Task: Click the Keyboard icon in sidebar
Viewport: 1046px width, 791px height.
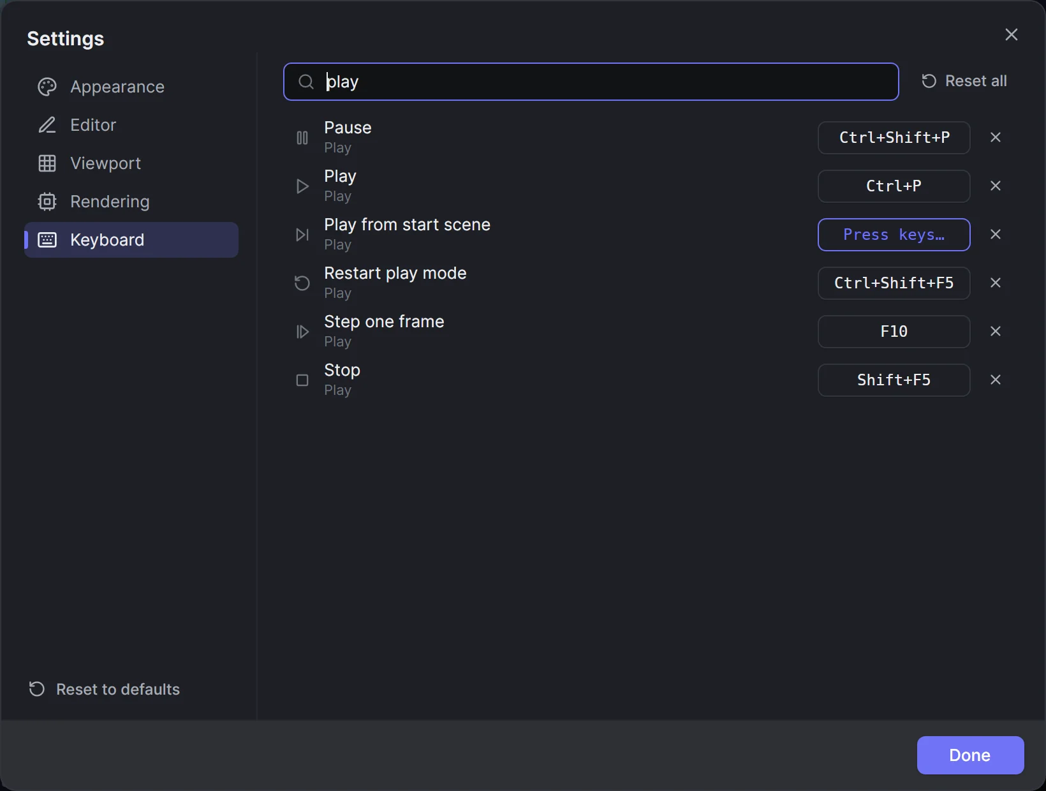Action: point(47,240)
